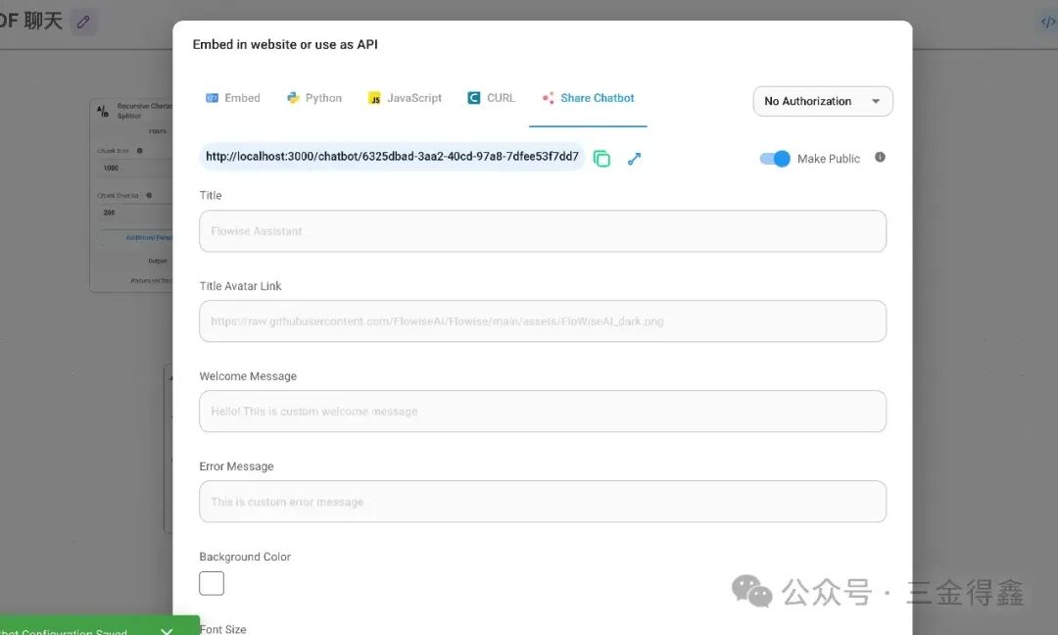Click the pencil icon to rename the chatflow
Viewport: 1058px width, 635px height.
click(83, 22)
